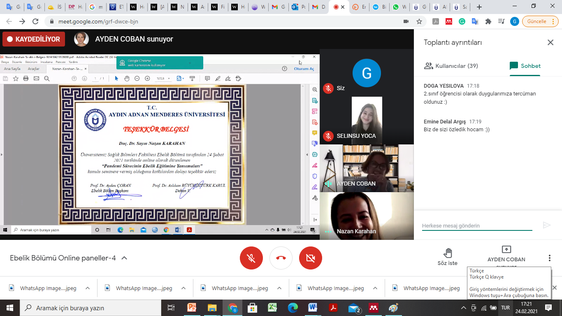Turn on the camera in call controls
Image resolution: width=562 pixels, height=316 pixels.
(x=311, y=258)
